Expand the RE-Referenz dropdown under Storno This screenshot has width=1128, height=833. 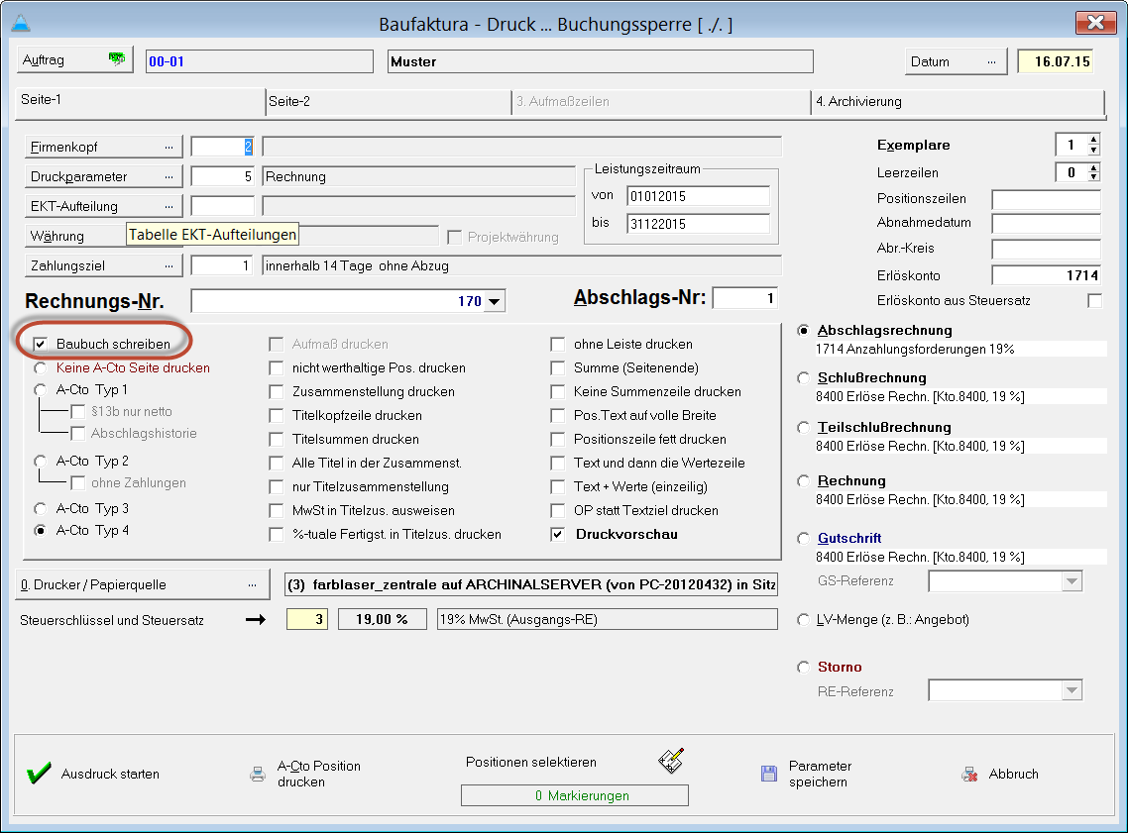(1071, 690)
